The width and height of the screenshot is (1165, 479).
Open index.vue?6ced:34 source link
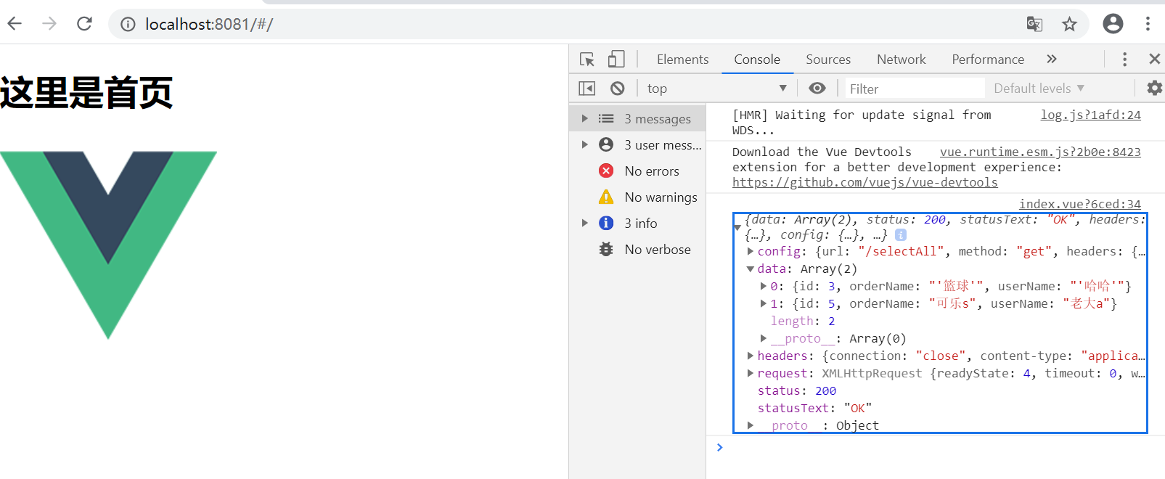(1079, 204)
